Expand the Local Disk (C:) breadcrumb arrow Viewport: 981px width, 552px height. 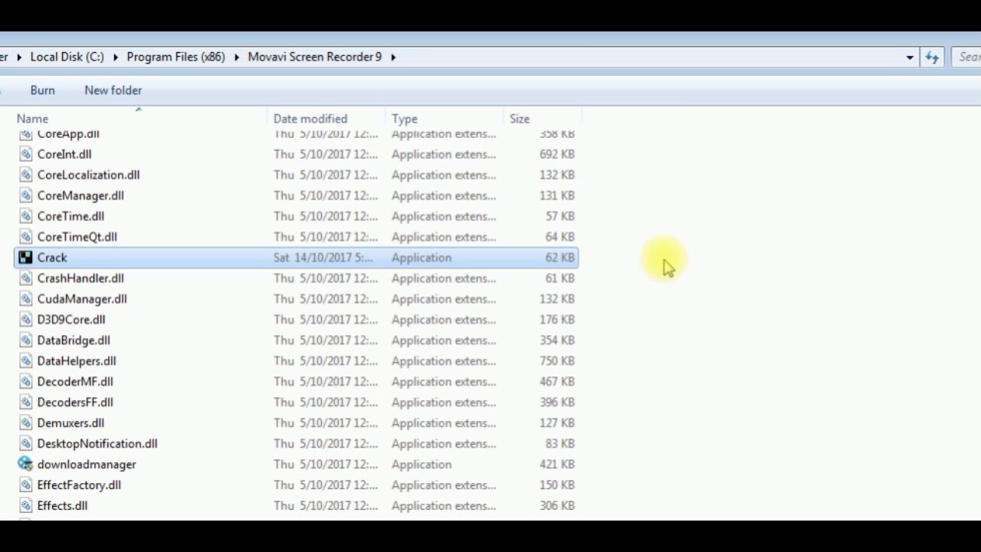click(x=116, y=57)
